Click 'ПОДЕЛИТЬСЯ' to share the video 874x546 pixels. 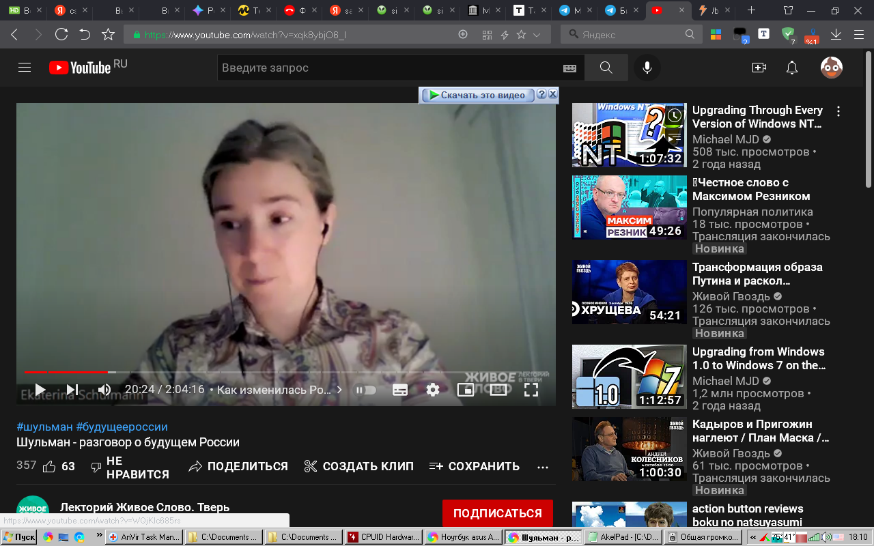click(x=238, y=467)
